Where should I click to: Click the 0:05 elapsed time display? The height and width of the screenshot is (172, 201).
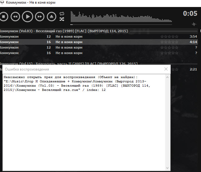coord(190,13)
